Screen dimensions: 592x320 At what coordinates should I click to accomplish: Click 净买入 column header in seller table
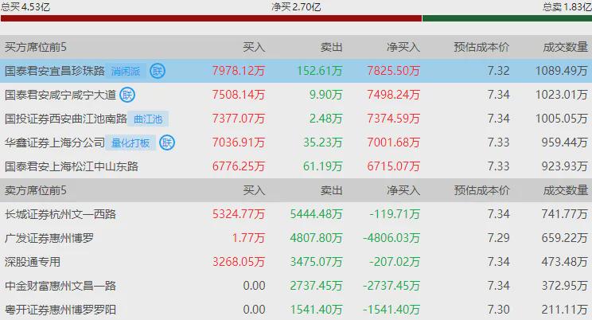click(403, 190)
